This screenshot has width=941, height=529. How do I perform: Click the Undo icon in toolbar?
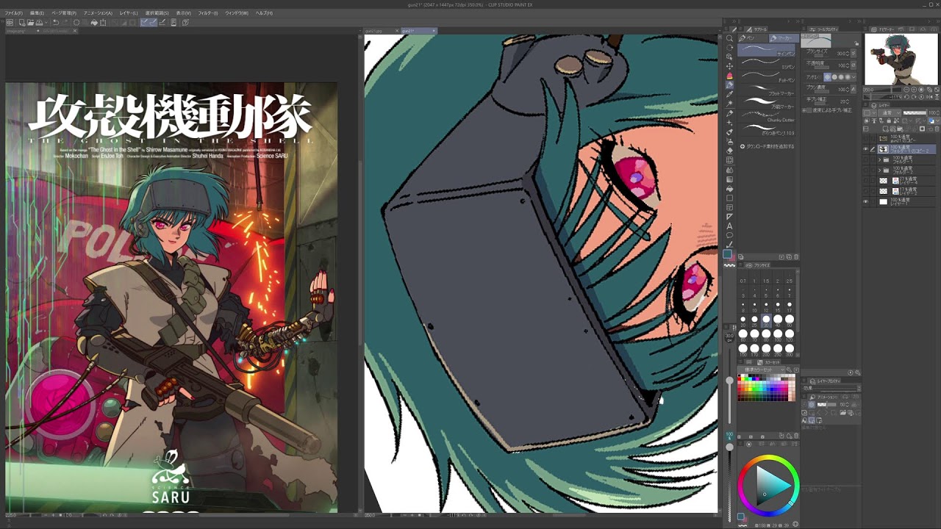[55, 23]
